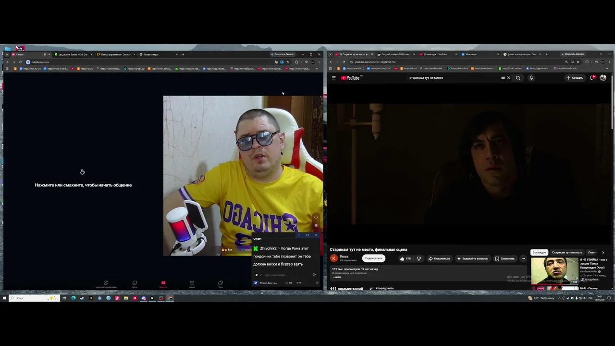Reload the YouTube page
The image size is (615, 346).
tap(344, 62)
